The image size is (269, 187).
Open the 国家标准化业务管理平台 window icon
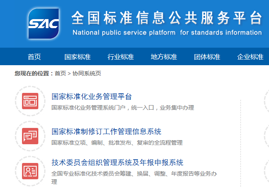30,101
